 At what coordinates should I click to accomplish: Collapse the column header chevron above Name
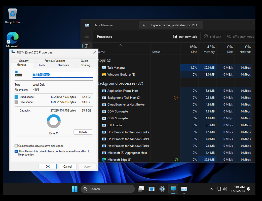[121, 45]
